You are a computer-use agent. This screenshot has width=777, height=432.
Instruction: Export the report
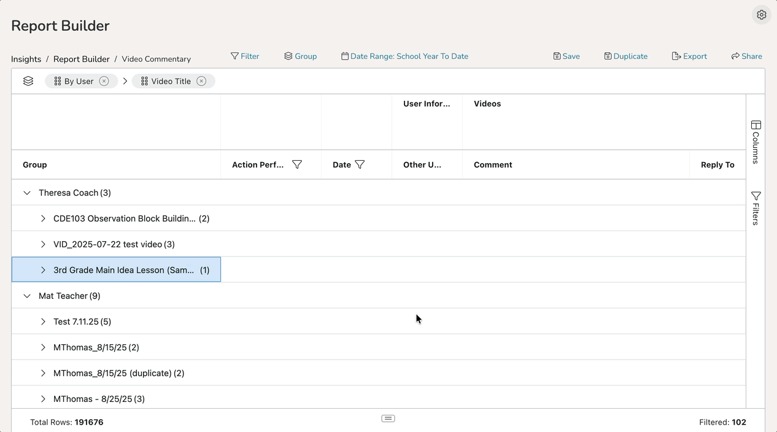pos(689,56)
